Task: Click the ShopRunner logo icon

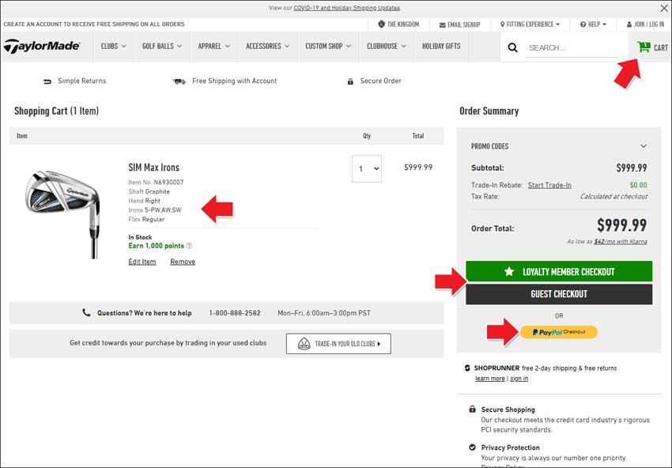Action: (467, 368)
